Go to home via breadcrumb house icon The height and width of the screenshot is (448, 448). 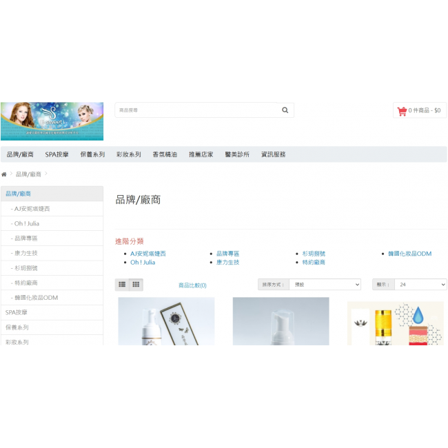tap(4, 174)
